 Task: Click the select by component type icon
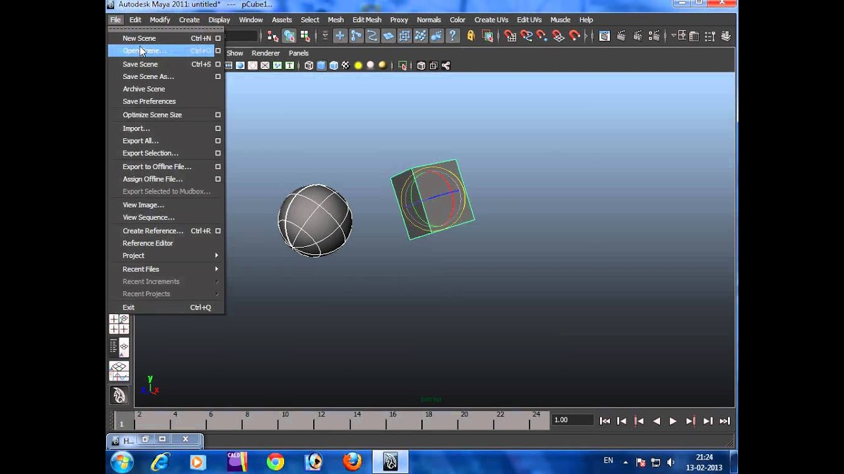coord(305,36)
